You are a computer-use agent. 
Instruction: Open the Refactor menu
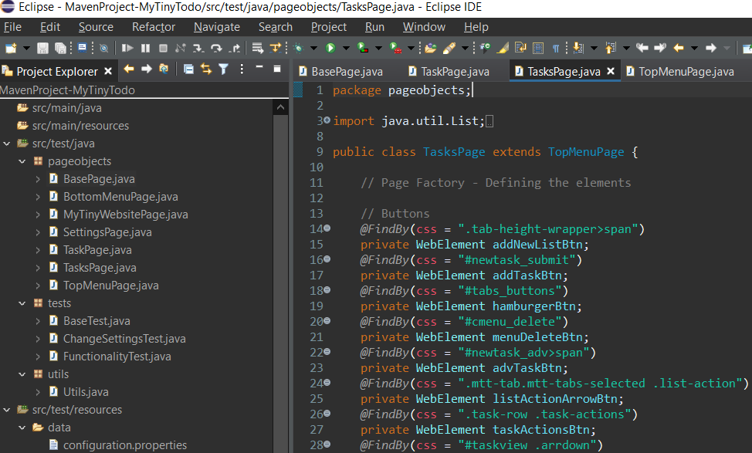click(154, 27)
